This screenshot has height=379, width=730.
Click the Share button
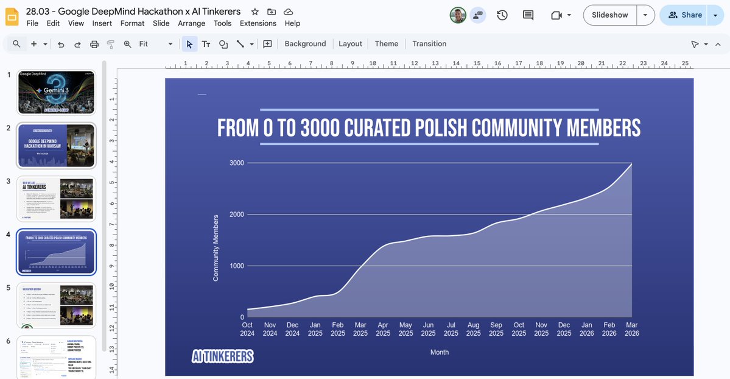(x=684, y=15)
